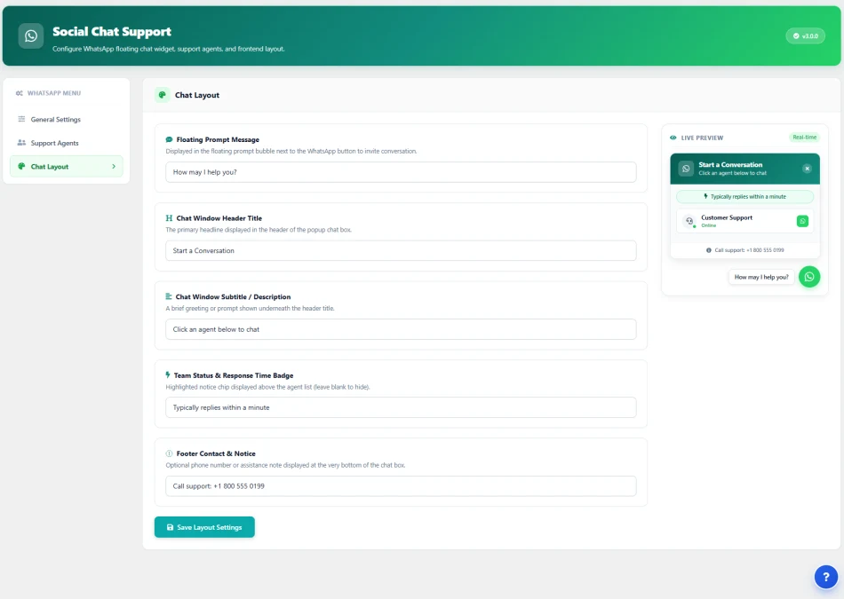Click the Customer Support agent avatar in preview
Viewport: 844px width, 599px height.
pos(689,221)
